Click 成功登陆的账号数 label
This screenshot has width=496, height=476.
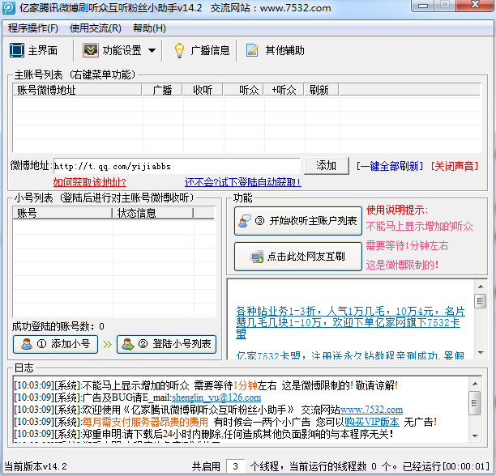(x=58, y=326)
